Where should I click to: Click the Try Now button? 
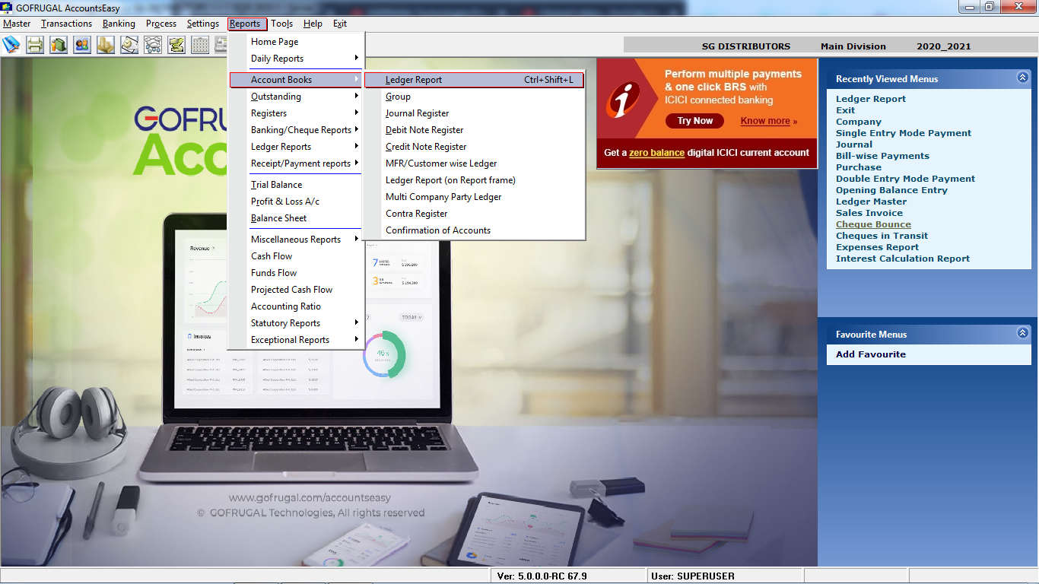pos(695,121)
